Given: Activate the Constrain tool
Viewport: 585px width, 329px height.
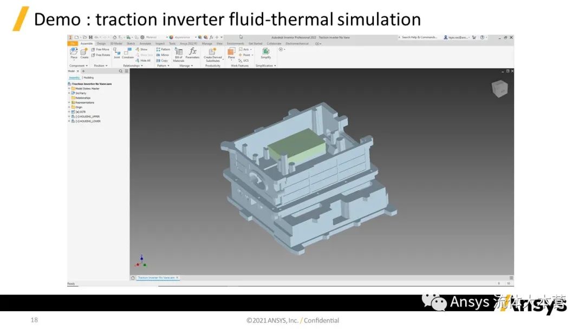Looking at the screenshot, I should (128, 53).
